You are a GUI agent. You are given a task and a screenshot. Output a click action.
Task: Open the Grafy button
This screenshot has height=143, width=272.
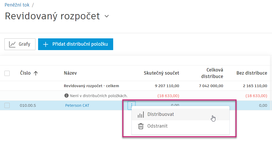click(20, 44)
